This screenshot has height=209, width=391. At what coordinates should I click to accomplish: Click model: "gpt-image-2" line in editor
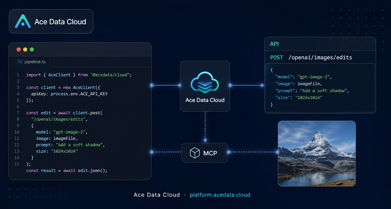(62, 132)
